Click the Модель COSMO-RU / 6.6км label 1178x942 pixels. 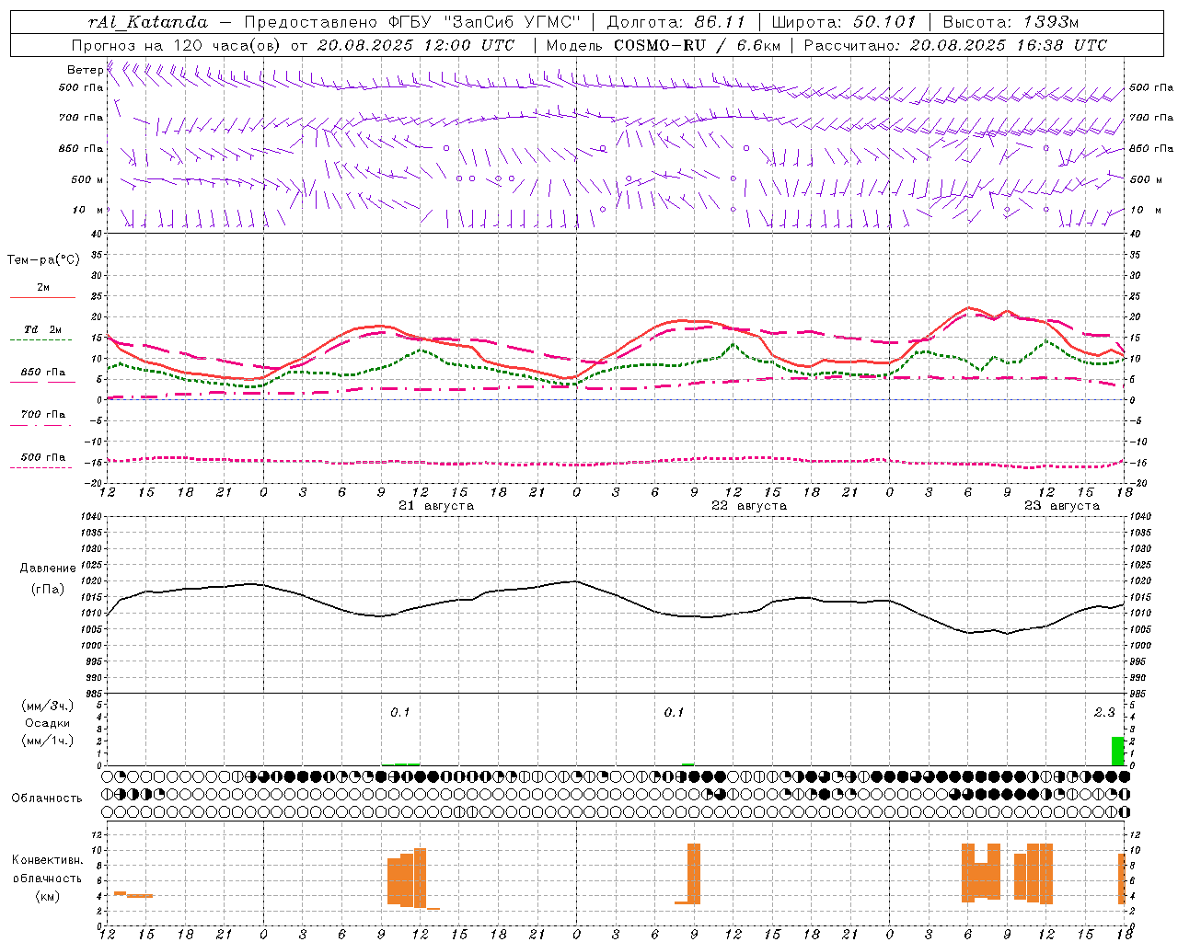click(663, 45)
